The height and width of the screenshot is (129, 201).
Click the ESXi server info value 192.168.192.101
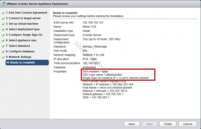pyautogui.click(x=94, y=23)
